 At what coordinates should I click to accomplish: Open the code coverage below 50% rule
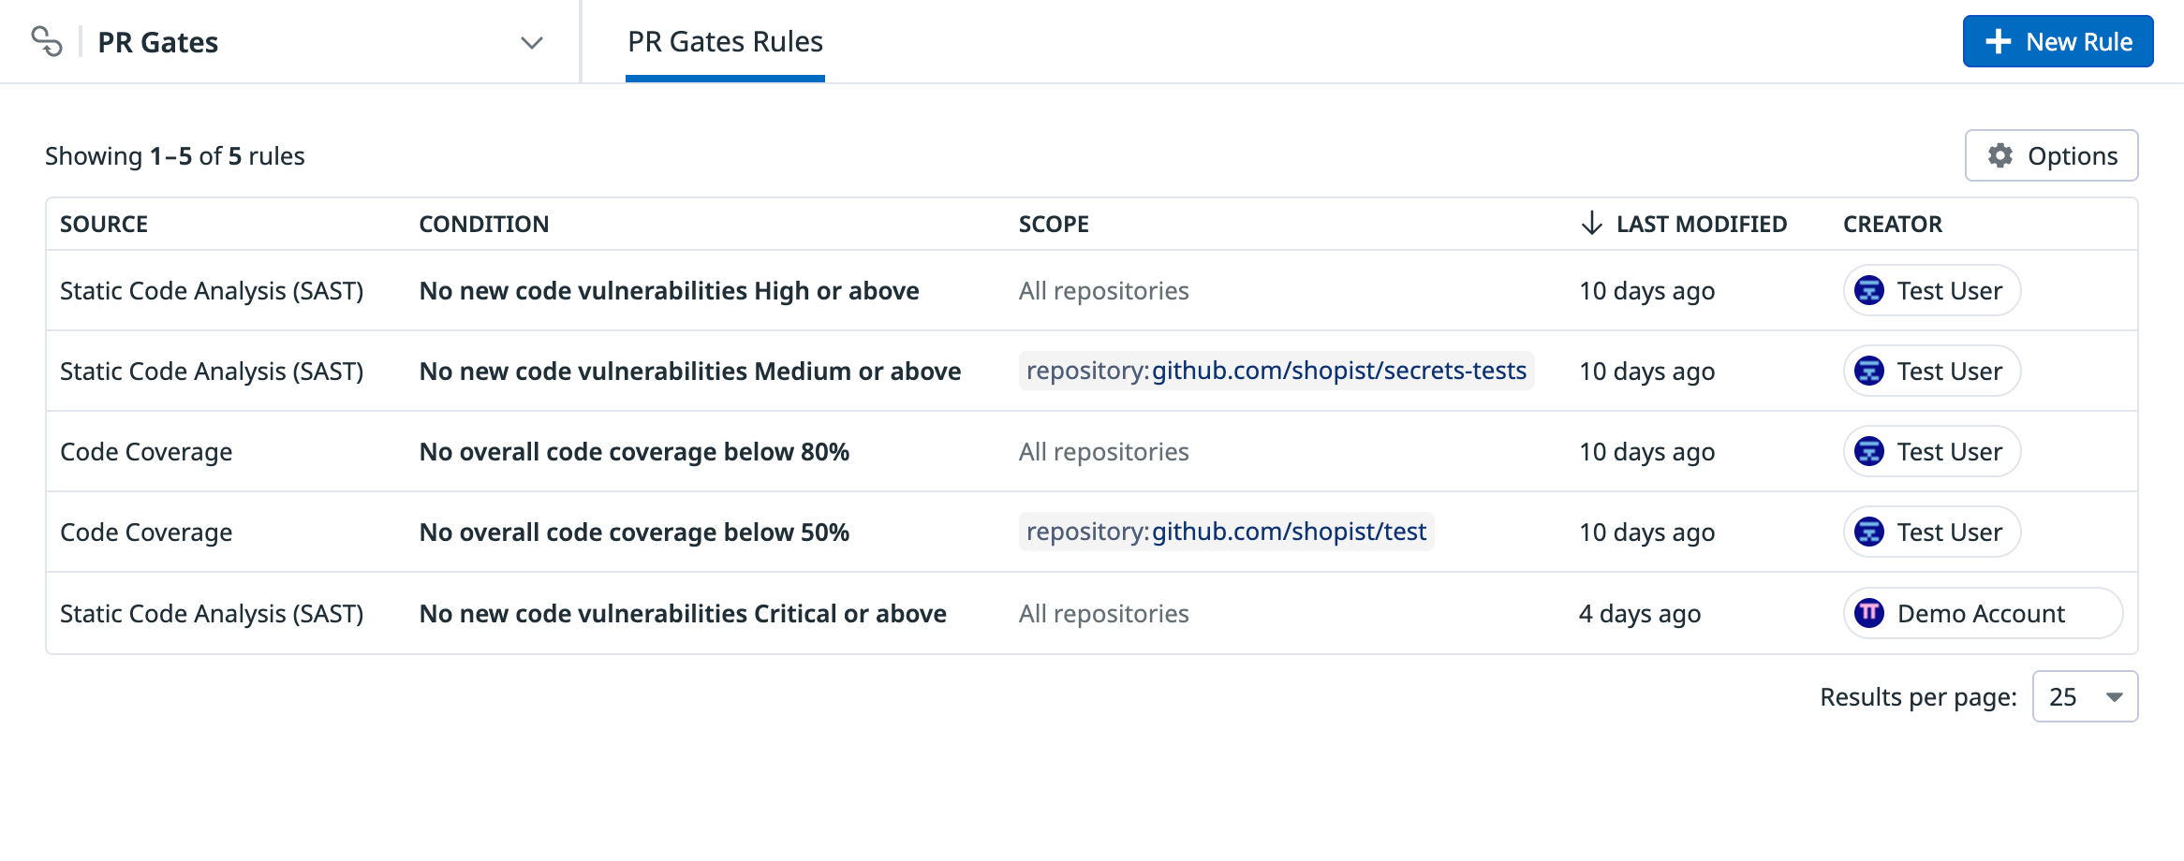(x=634, y=533)
